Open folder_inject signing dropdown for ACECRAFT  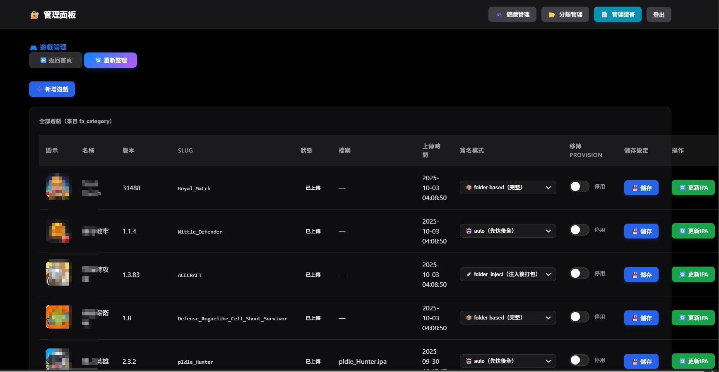507,274
